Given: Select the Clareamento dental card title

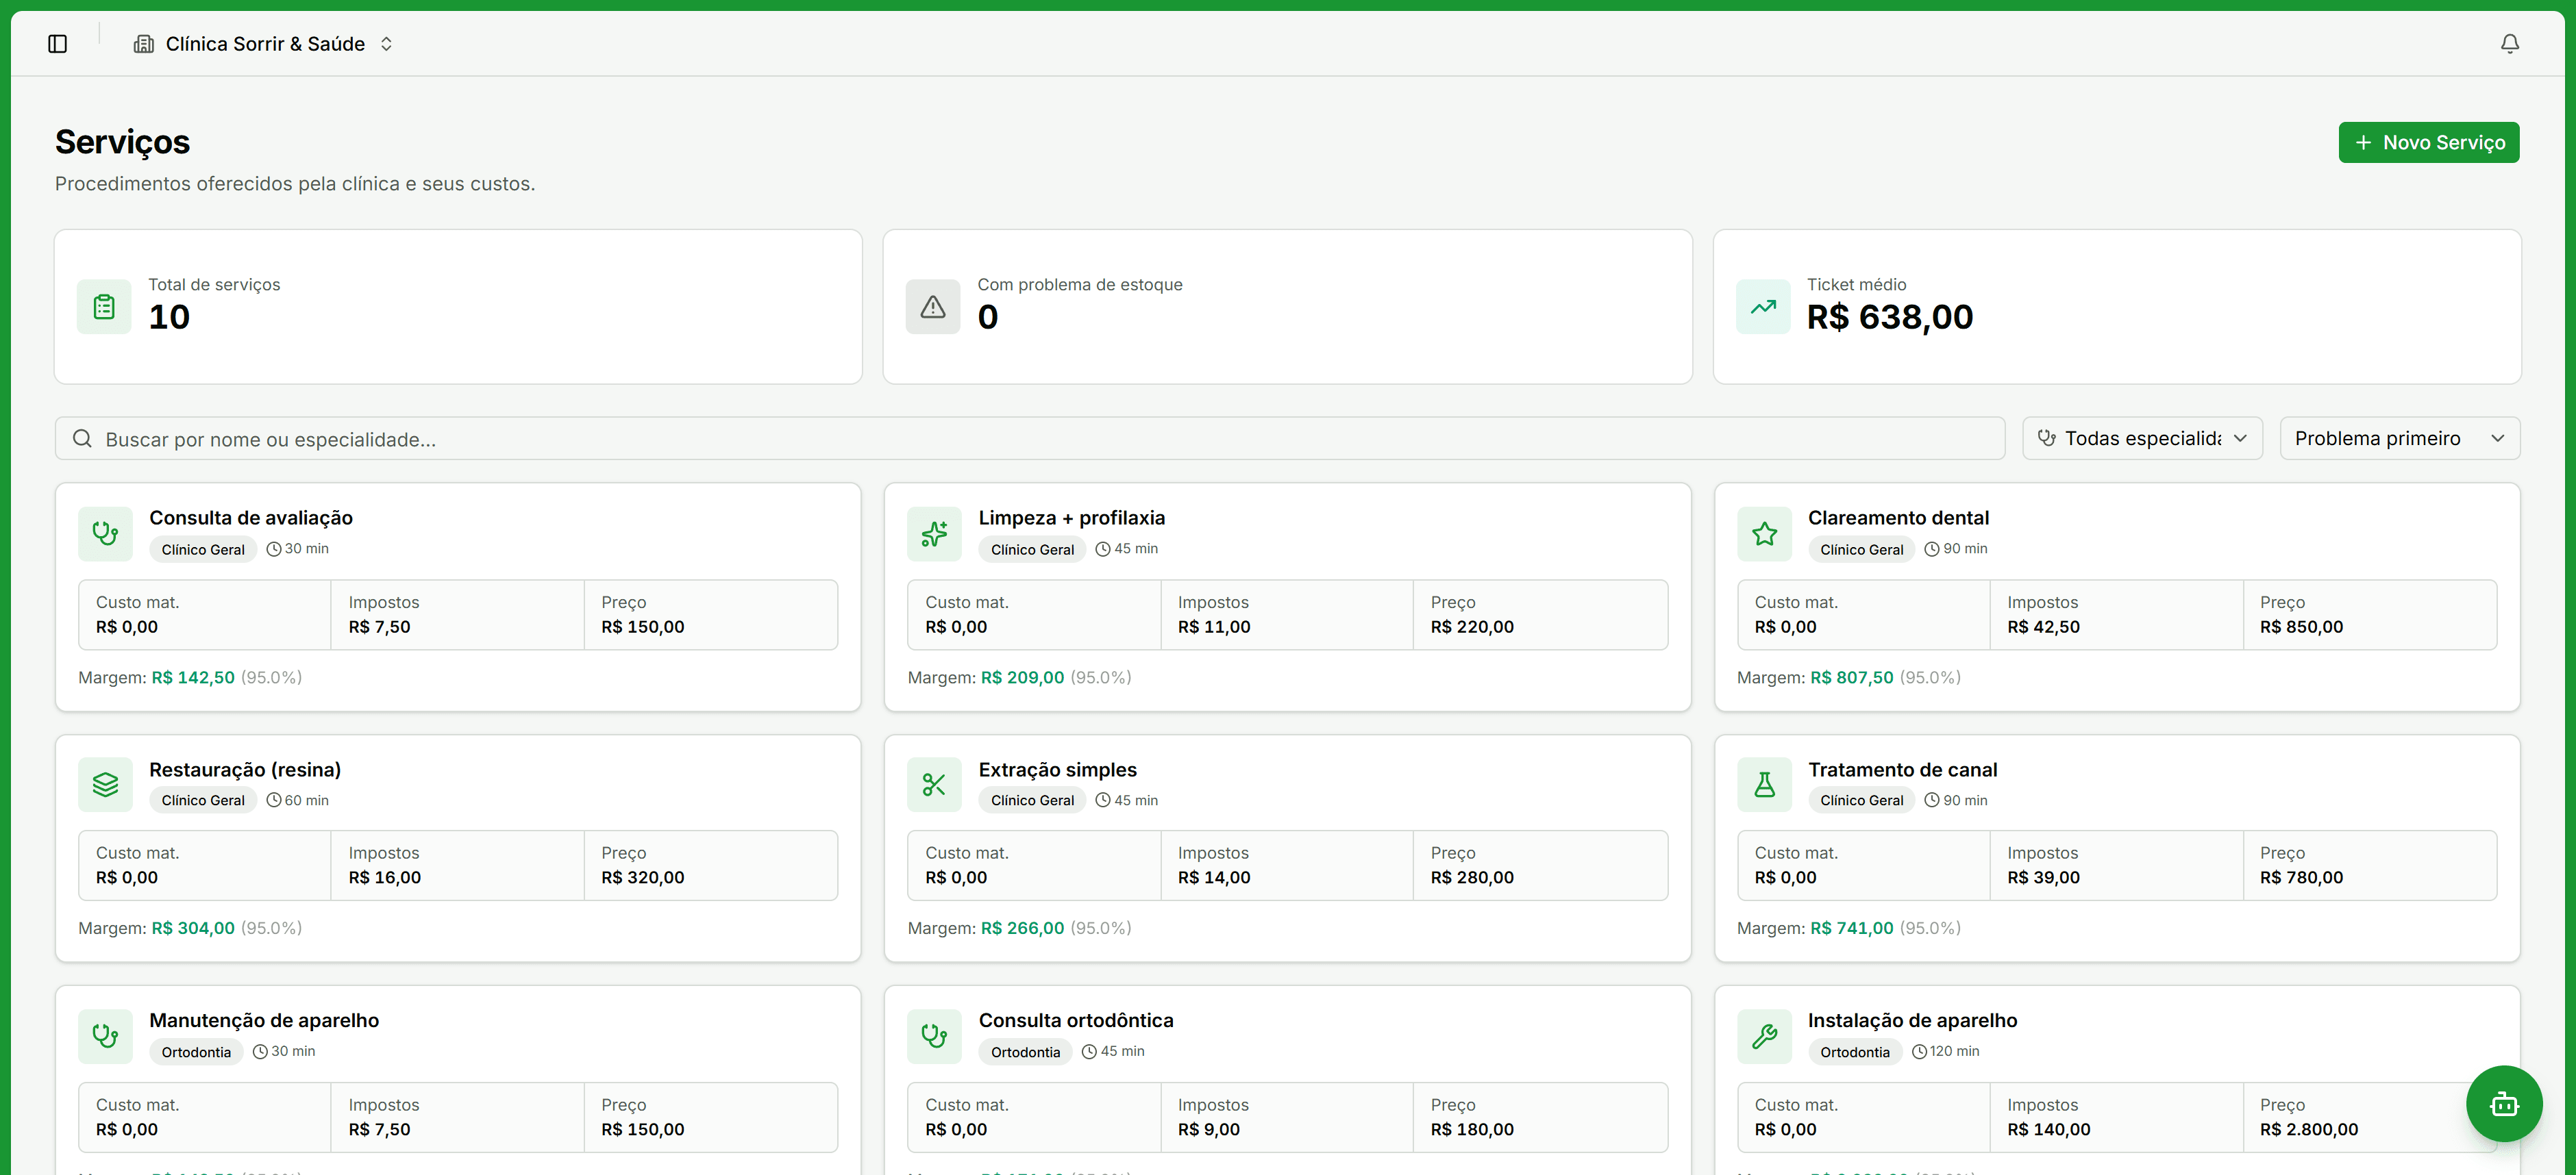Looking at the screenshot, I should click(1898, 518).
